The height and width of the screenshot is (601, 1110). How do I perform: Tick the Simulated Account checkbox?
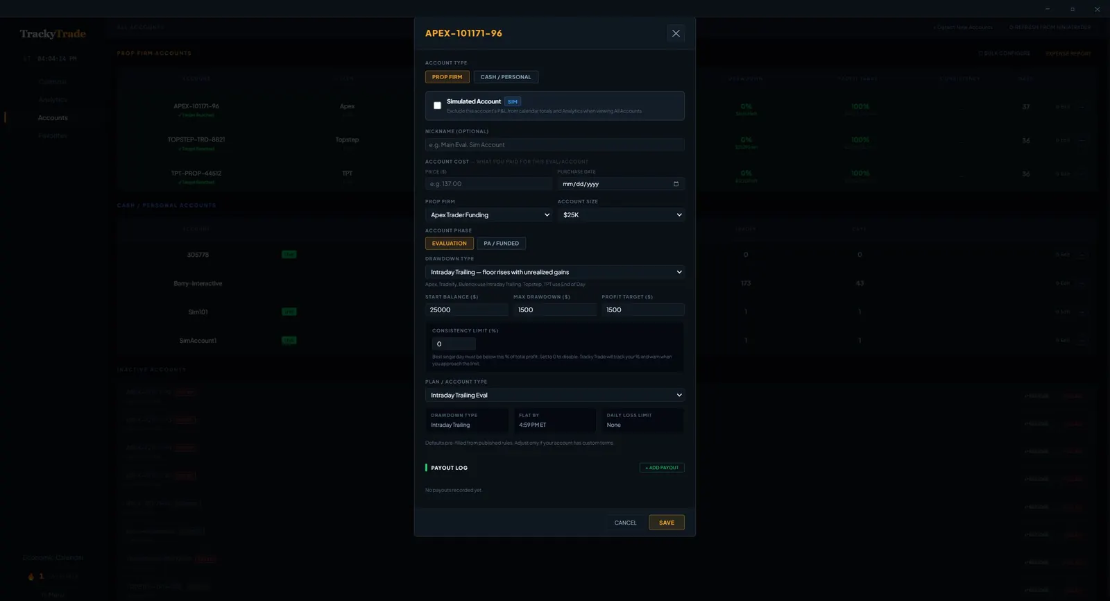click(x=437, y=105)
